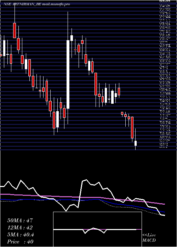Viewport: 177px width, 247px height.
Task: Click the 50MA : 47 label
Action: [20, 221]
